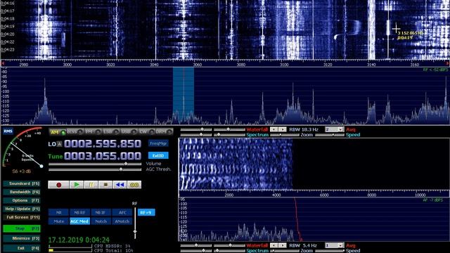Pause playback with the yellow pause button
The height and width of the screenshot is (253, 450).
[x=91, y=185]
